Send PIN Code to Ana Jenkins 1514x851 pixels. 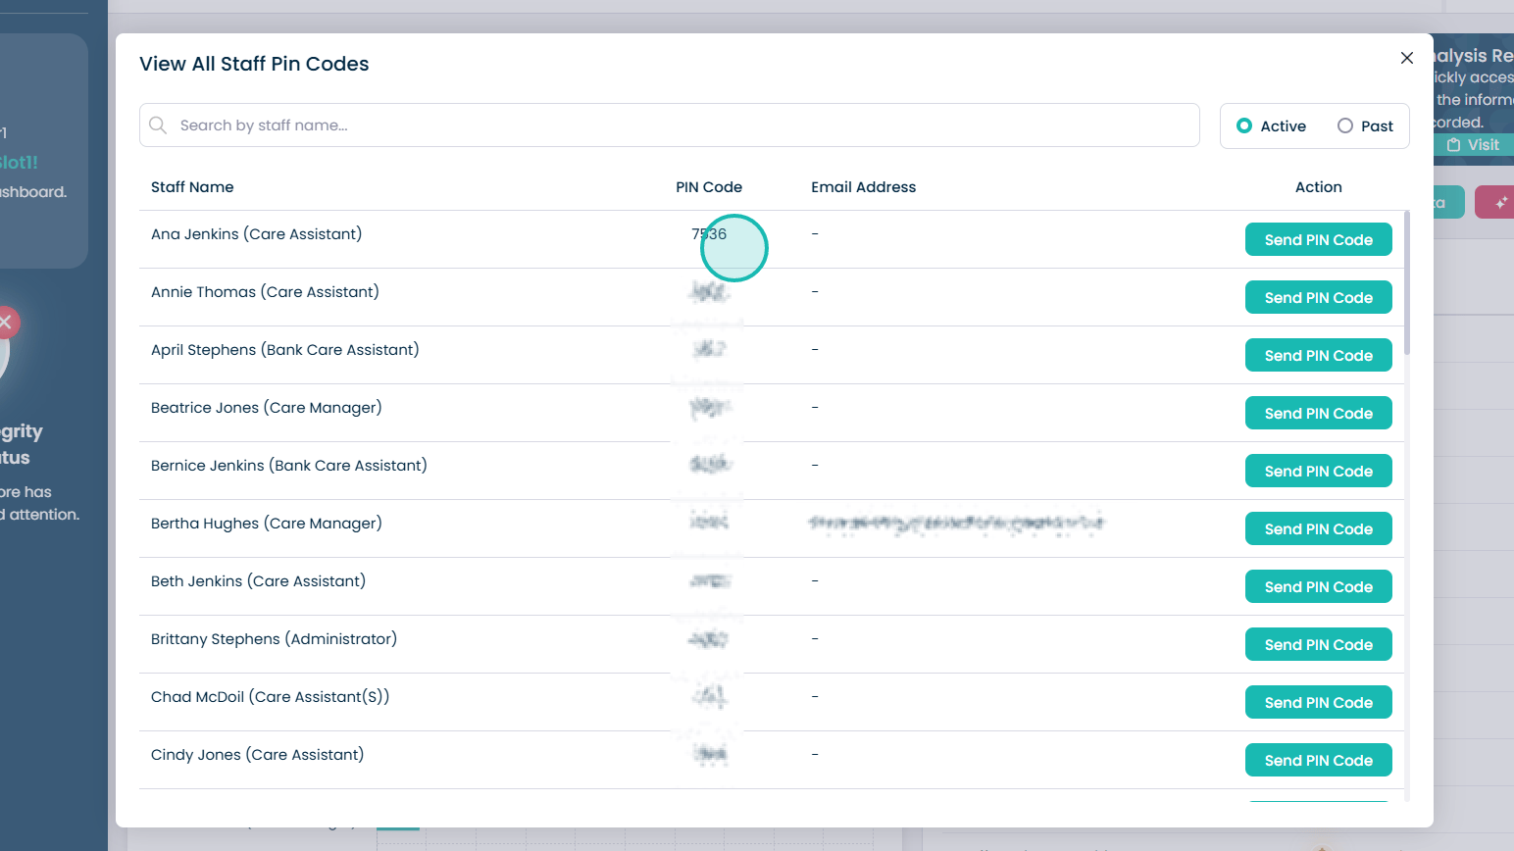point(1318,239)
